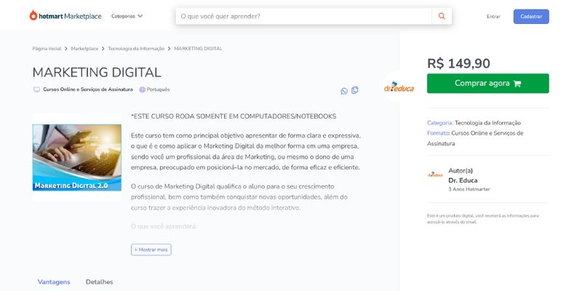The image size is (582, 291).
Task: Click the Português language label
Action: coord(158,89)
